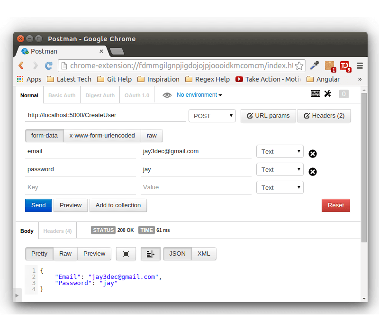Close the Postman browser tab
This screenshot has height=332, width=379.
coord(101,51)
